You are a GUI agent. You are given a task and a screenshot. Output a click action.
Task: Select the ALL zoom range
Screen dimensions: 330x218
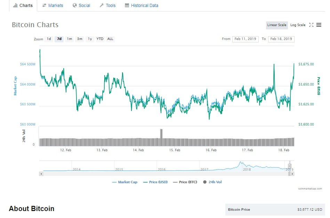tap(110, 39)
